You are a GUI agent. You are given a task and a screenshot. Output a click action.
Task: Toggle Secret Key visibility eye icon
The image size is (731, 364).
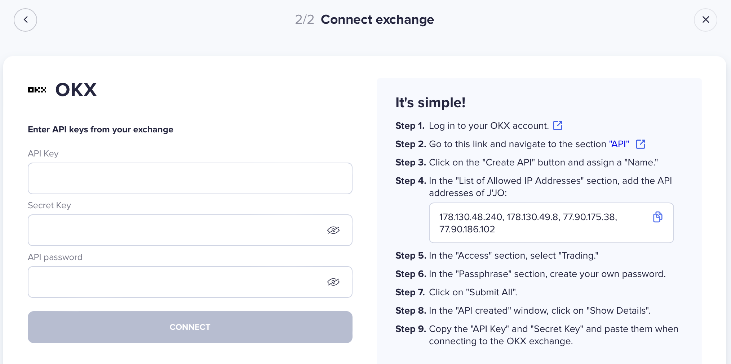(333, 230)
